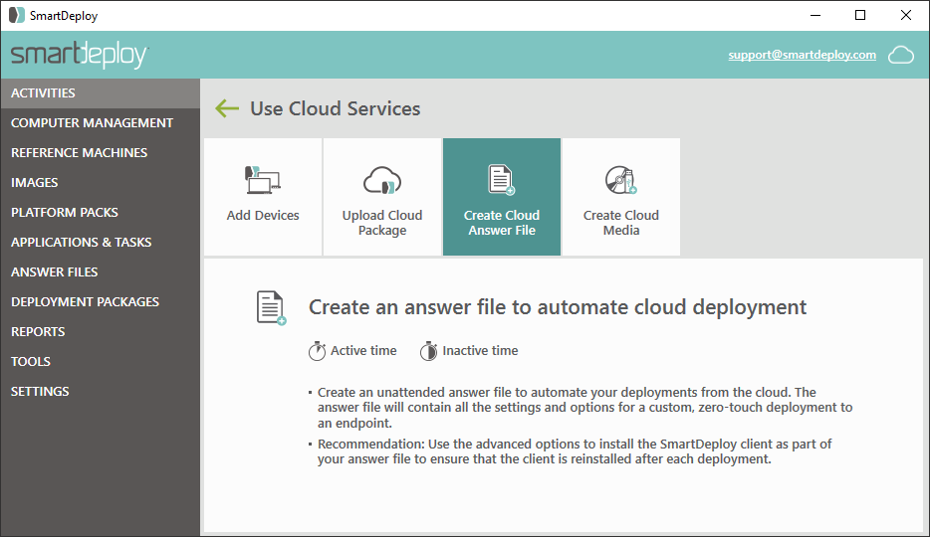Click the answer file document icon beside heading

(271, 308)
